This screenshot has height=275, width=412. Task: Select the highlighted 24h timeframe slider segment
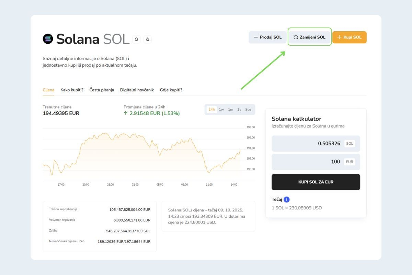click(212, 109)
